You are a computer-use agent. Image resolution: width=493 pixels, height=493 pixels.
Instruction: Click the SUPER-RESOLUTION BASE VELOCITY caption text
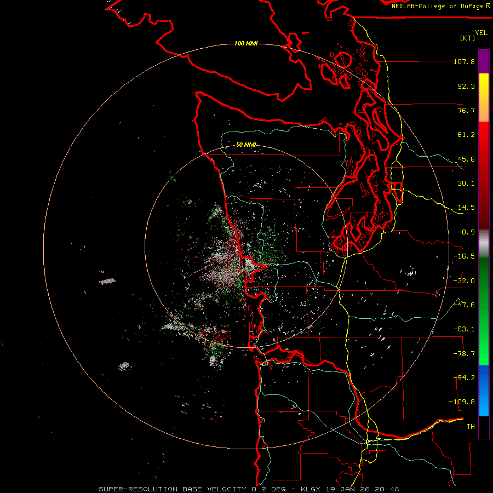173,489
